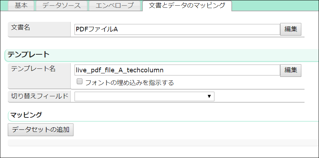This screenshot has height=158, width=319.
Task: Select the マッピング section heading
Action: tap(26, 115)
